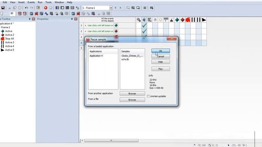Viewport: 262px width, 147px height.
Task: Click Play to preview the sample
Action: [160, 69]
